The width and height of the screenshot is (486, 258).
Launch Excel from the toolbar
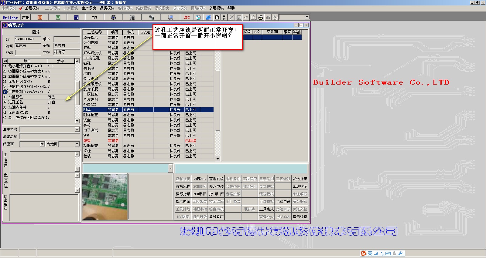pos(58,18)
